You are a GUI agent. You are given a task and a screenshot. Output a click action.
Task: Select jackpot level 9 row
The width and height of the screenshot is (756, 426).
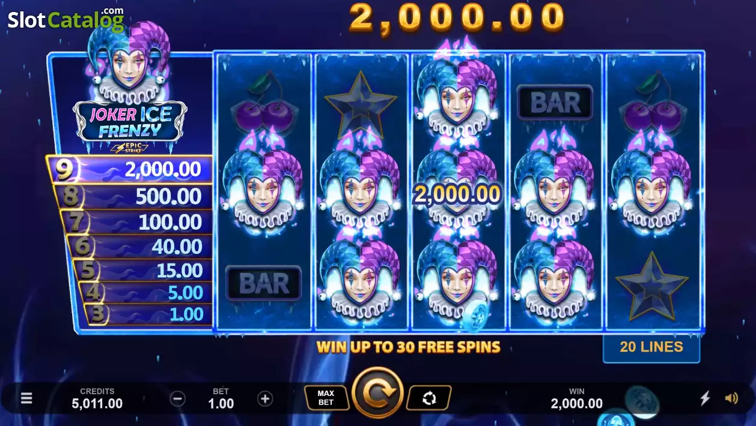(x=129, y=169)
